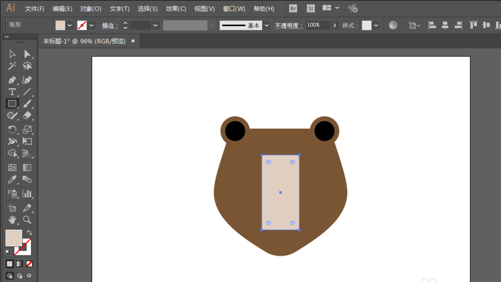Open the 对象(O) menu
This screenshot has height=282, width=501.
91,9
